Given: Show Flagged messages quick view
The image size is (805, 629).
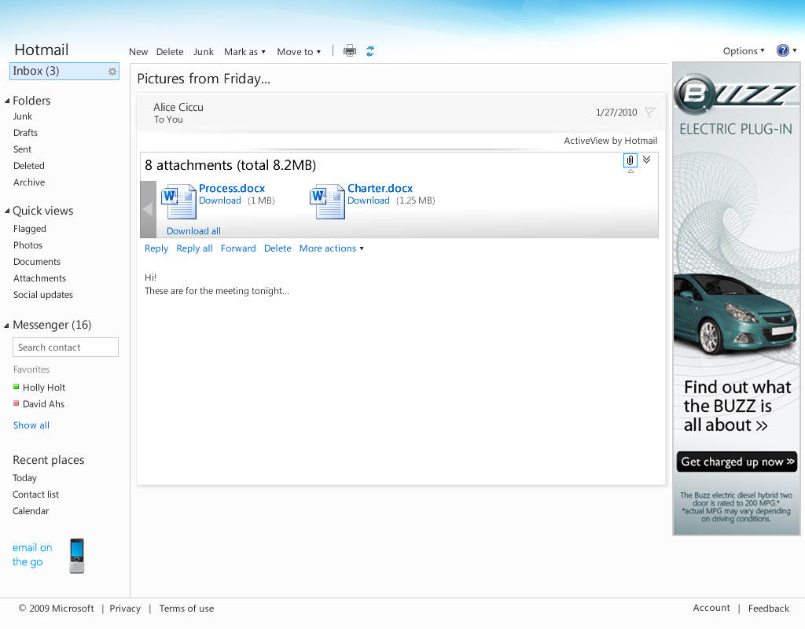Looking at the screenshot, I should pyautogui.click(x=29, y=229).
